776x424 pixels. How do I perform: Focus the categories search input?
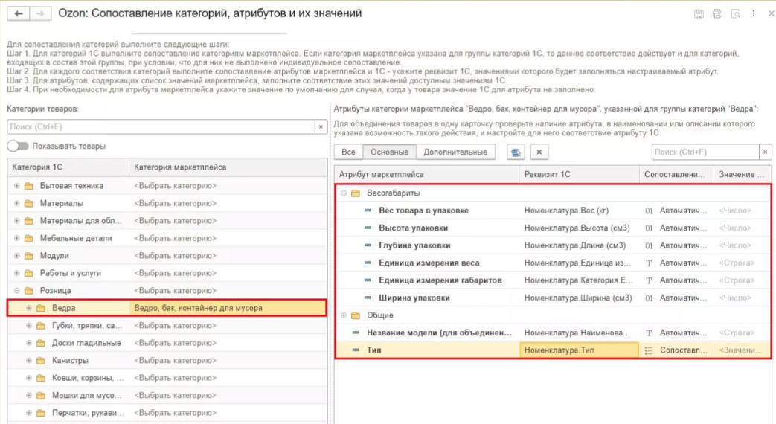coord(161,127)
